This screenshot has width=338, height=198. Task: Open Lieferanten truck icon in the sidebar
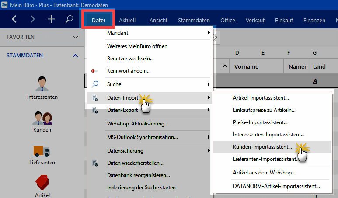pyautogui.click(x=42, y=151)
